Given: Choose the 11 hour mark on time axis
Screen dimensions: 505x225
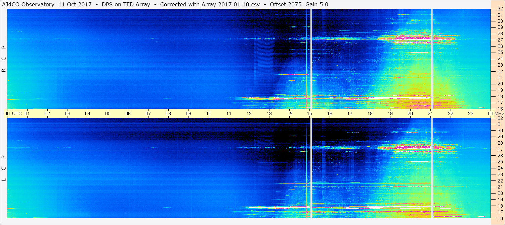Looking at the screenshot, I should coord(229,114).
